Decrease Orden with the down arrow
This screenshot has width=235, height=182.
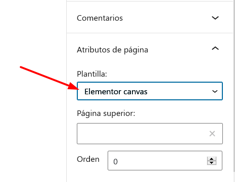tap(212, 163)
